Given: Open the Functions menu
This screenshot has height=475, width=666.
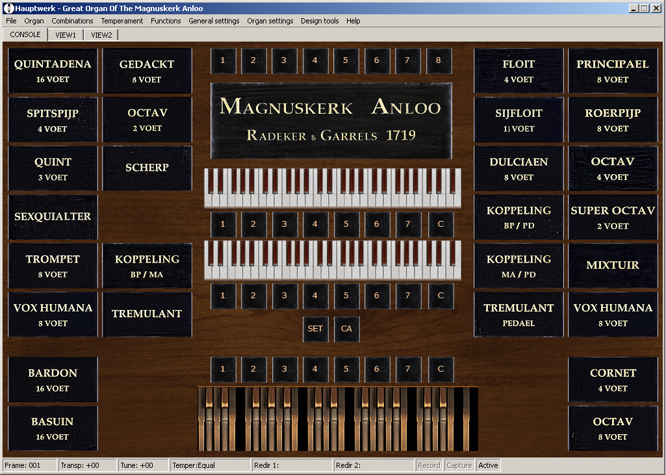Looking at the screenshot, I should (x=166, y=21).
